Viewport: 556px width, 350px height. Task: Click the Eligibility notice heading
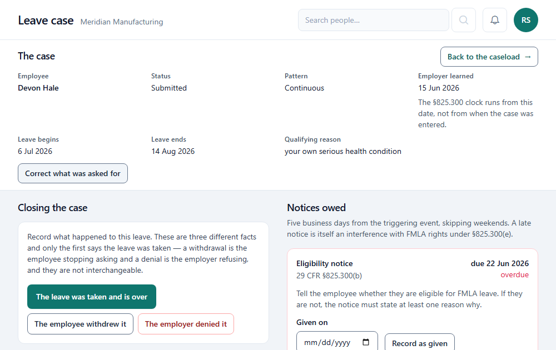click(x=325, y=263)
